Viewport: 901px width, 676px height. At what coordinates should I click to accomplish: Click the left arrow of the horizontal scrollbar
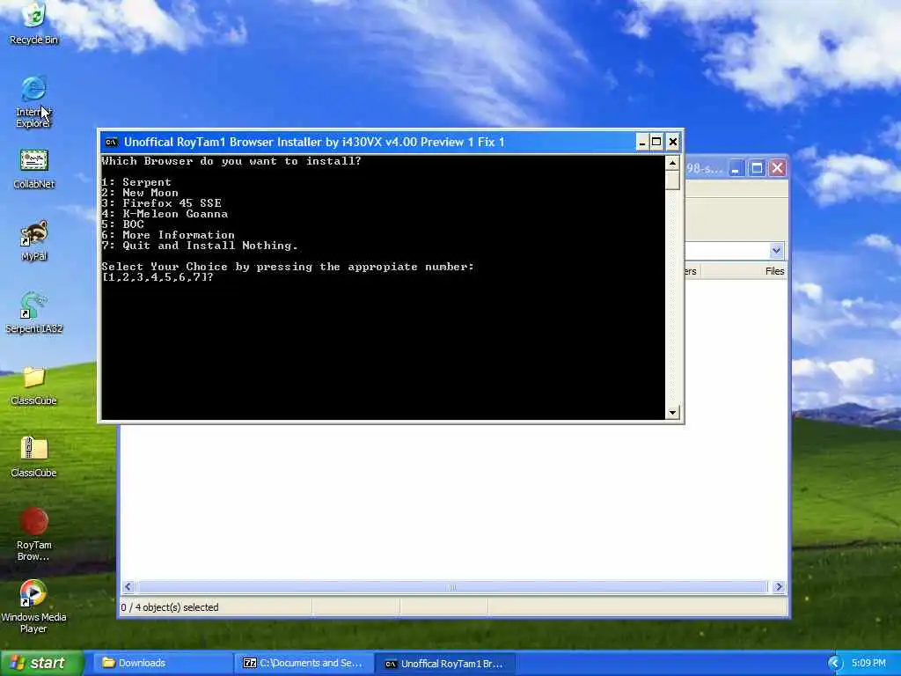128,587
